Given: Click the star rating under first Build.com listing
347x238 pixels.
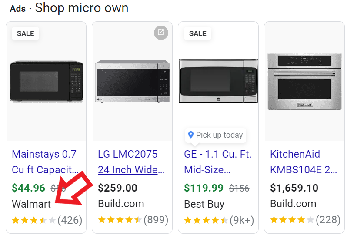Looking at the screenshot, I should pyautogui.click(x=120, y=220).
